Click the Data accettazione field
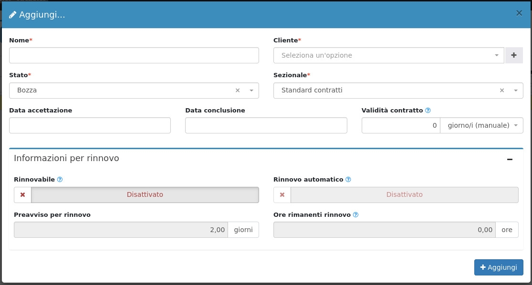 pyautogui.click(x=90, y=126)
